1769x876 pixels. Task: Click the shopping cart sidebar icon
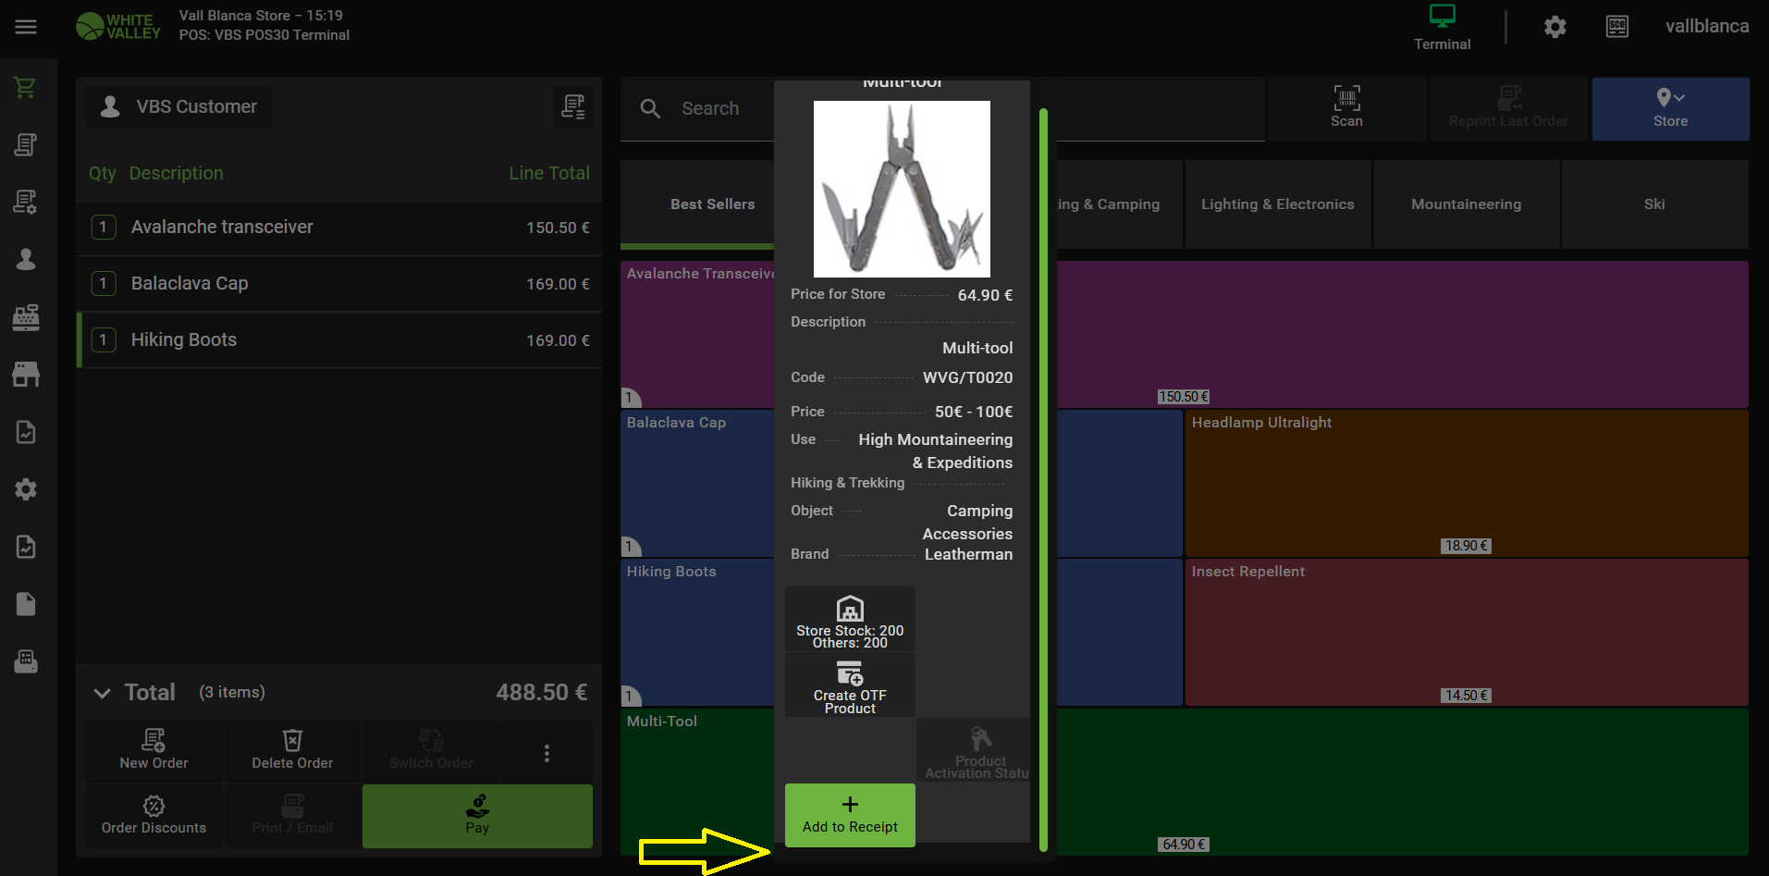tap(26, 88)
